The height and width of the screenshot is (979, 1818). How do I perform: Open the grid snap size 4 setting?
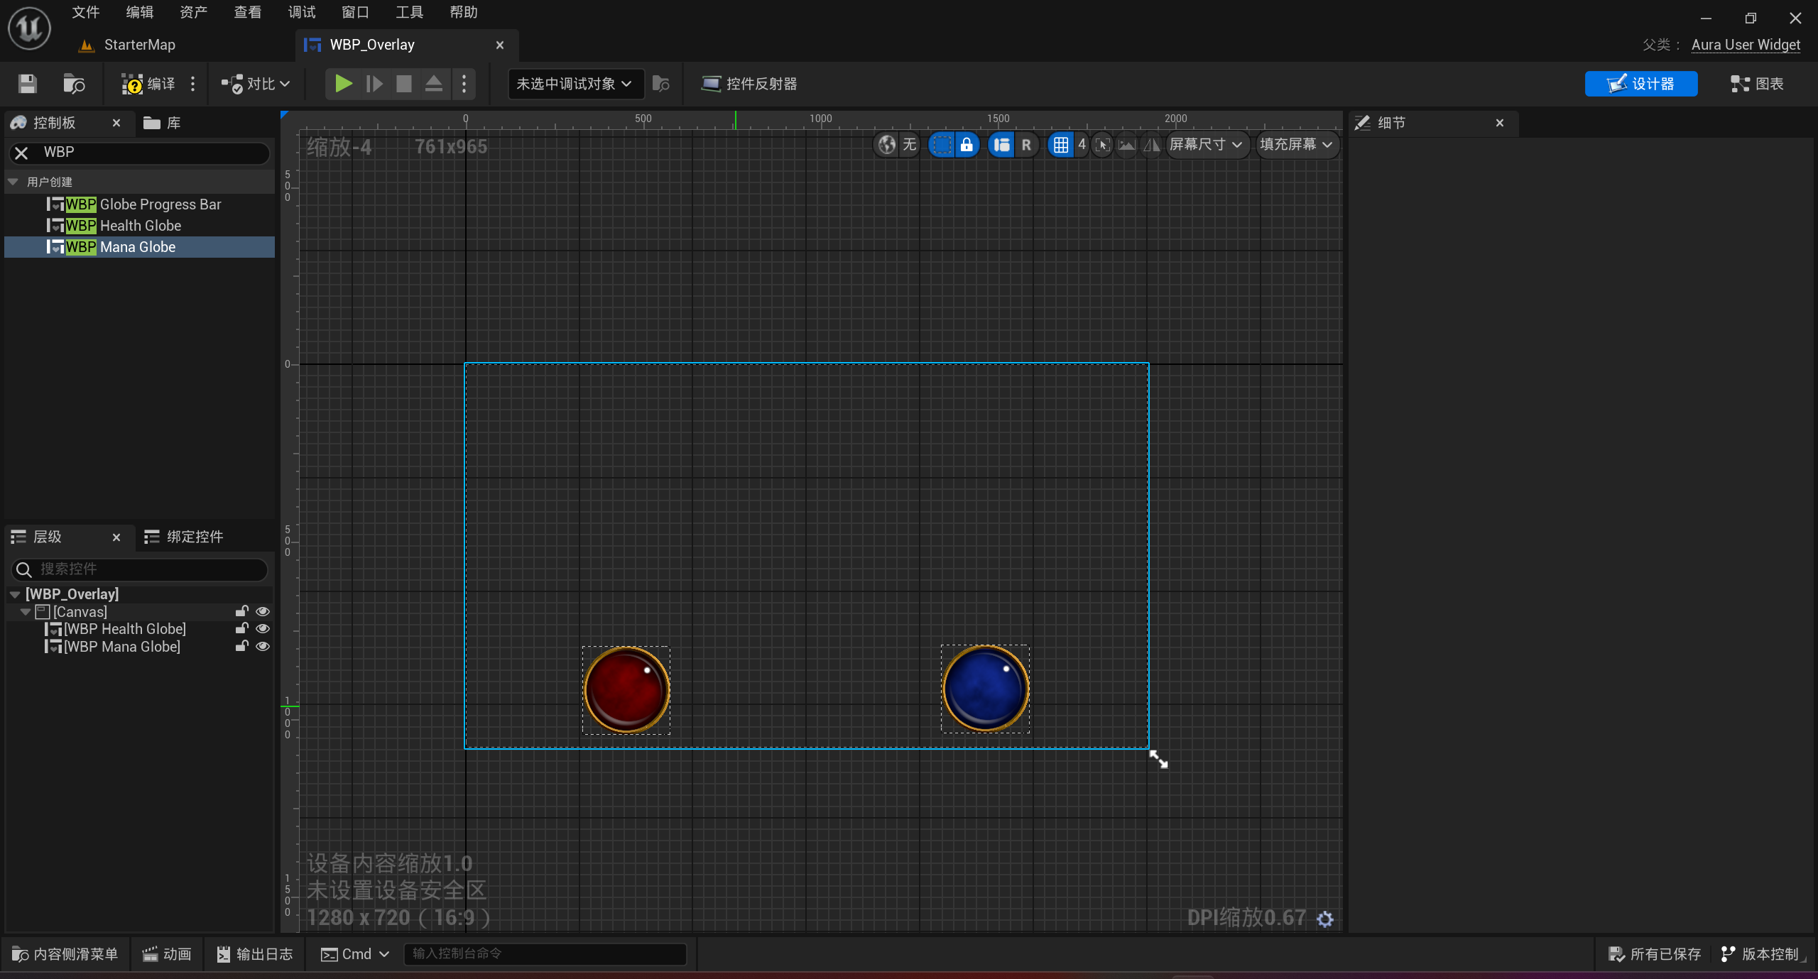pos(1082,145)
